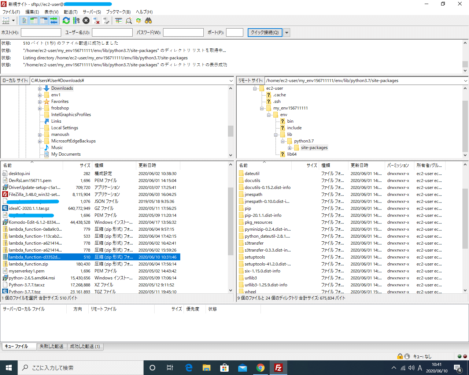This screenshot has width=469, height=375.
Task: Collapse the my_env156711111 remote folder
Action: [x=262, y=108]
